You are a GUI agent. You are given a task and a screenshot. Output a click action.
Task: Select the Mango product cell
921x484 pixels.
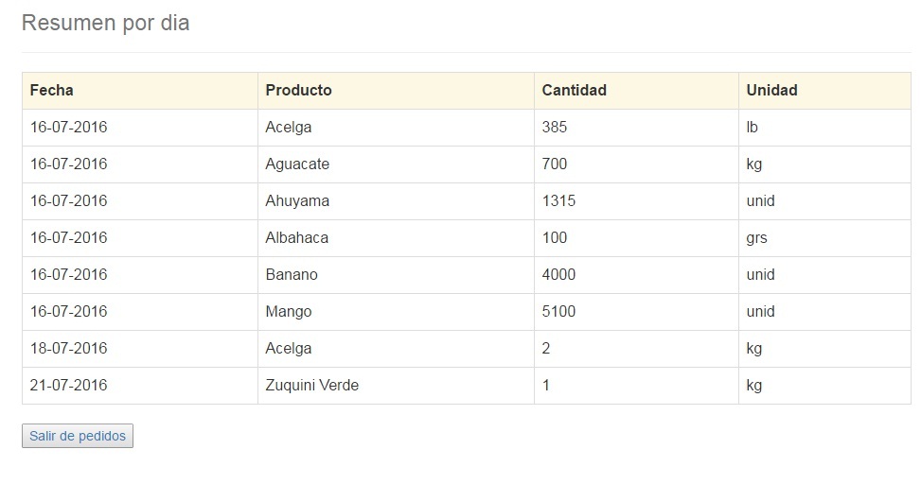[x=396, y=312]
